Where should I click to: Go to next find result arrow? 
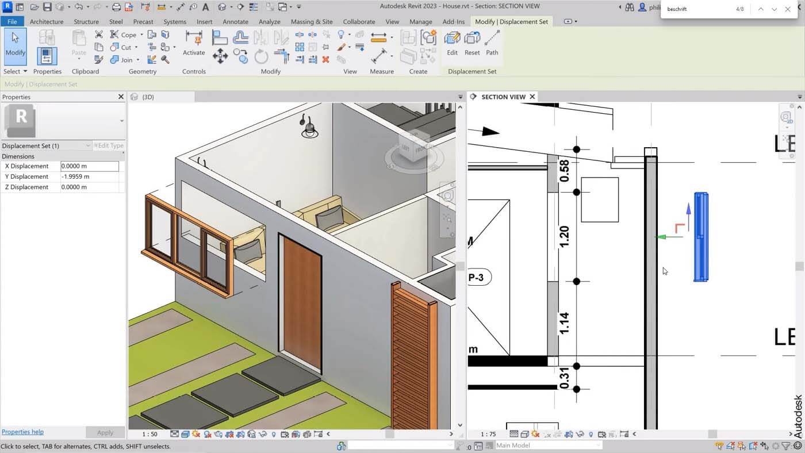[x=774, y=9]
